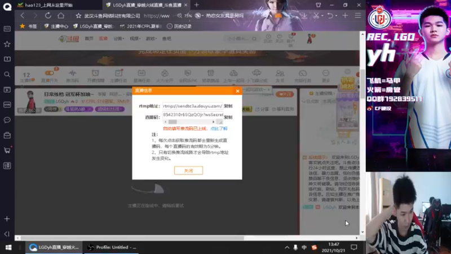Screen dimensions: 451x254
Task: Click the plus icon in browser toolbar
Action: pos(345,16)
